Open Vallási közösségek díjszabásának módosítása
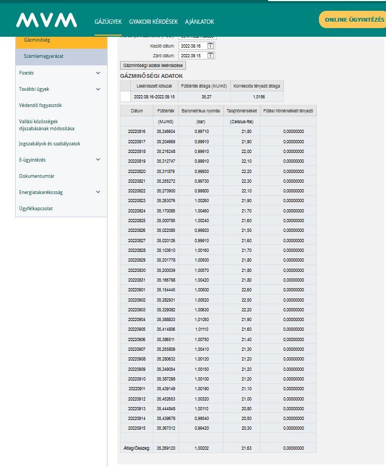 46,125
